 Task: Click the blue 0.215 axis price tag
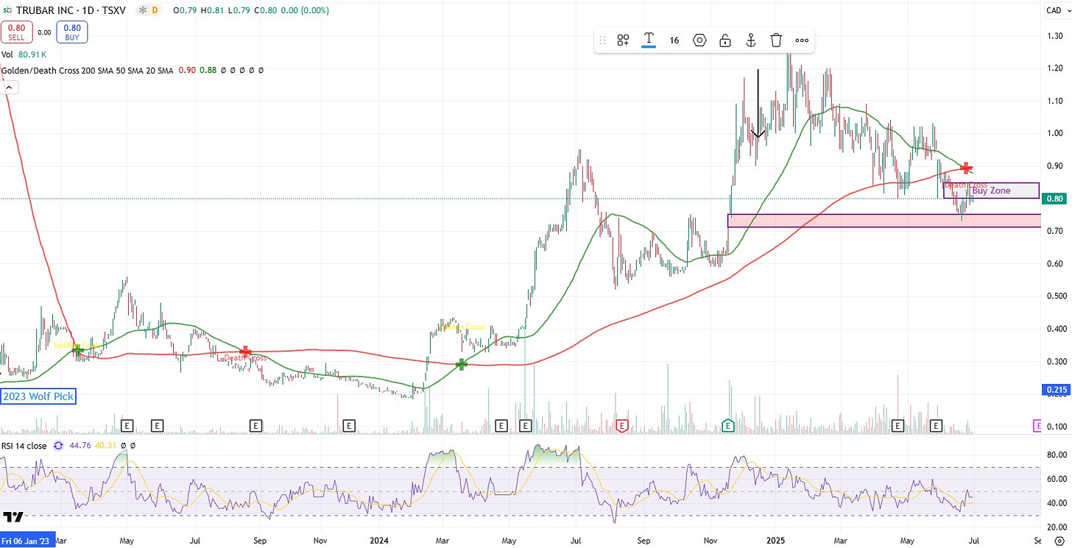pyautogui.click(x=1056, y=388)
